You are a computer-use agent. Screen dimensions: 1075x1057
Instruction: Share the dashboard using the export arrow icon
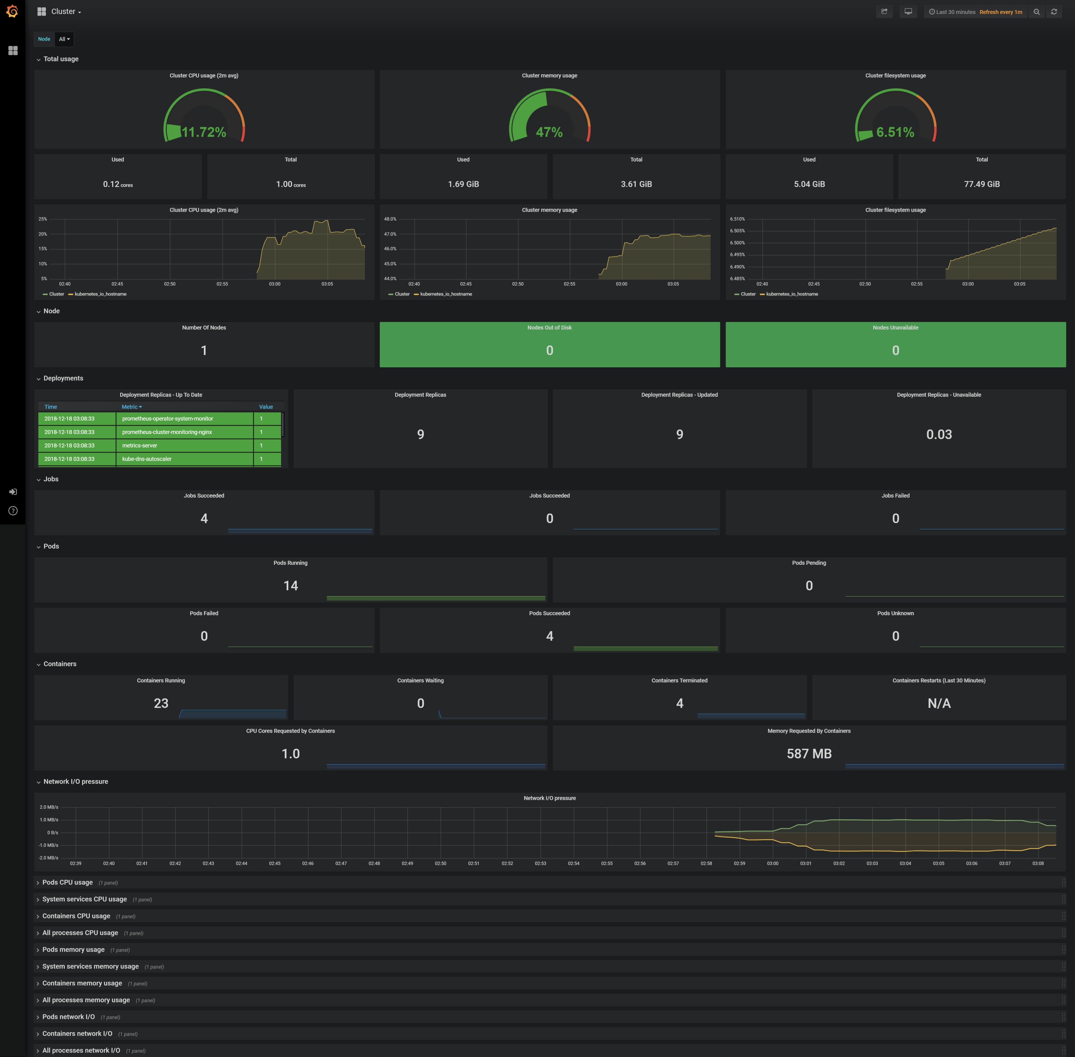(x=885, y=12)
